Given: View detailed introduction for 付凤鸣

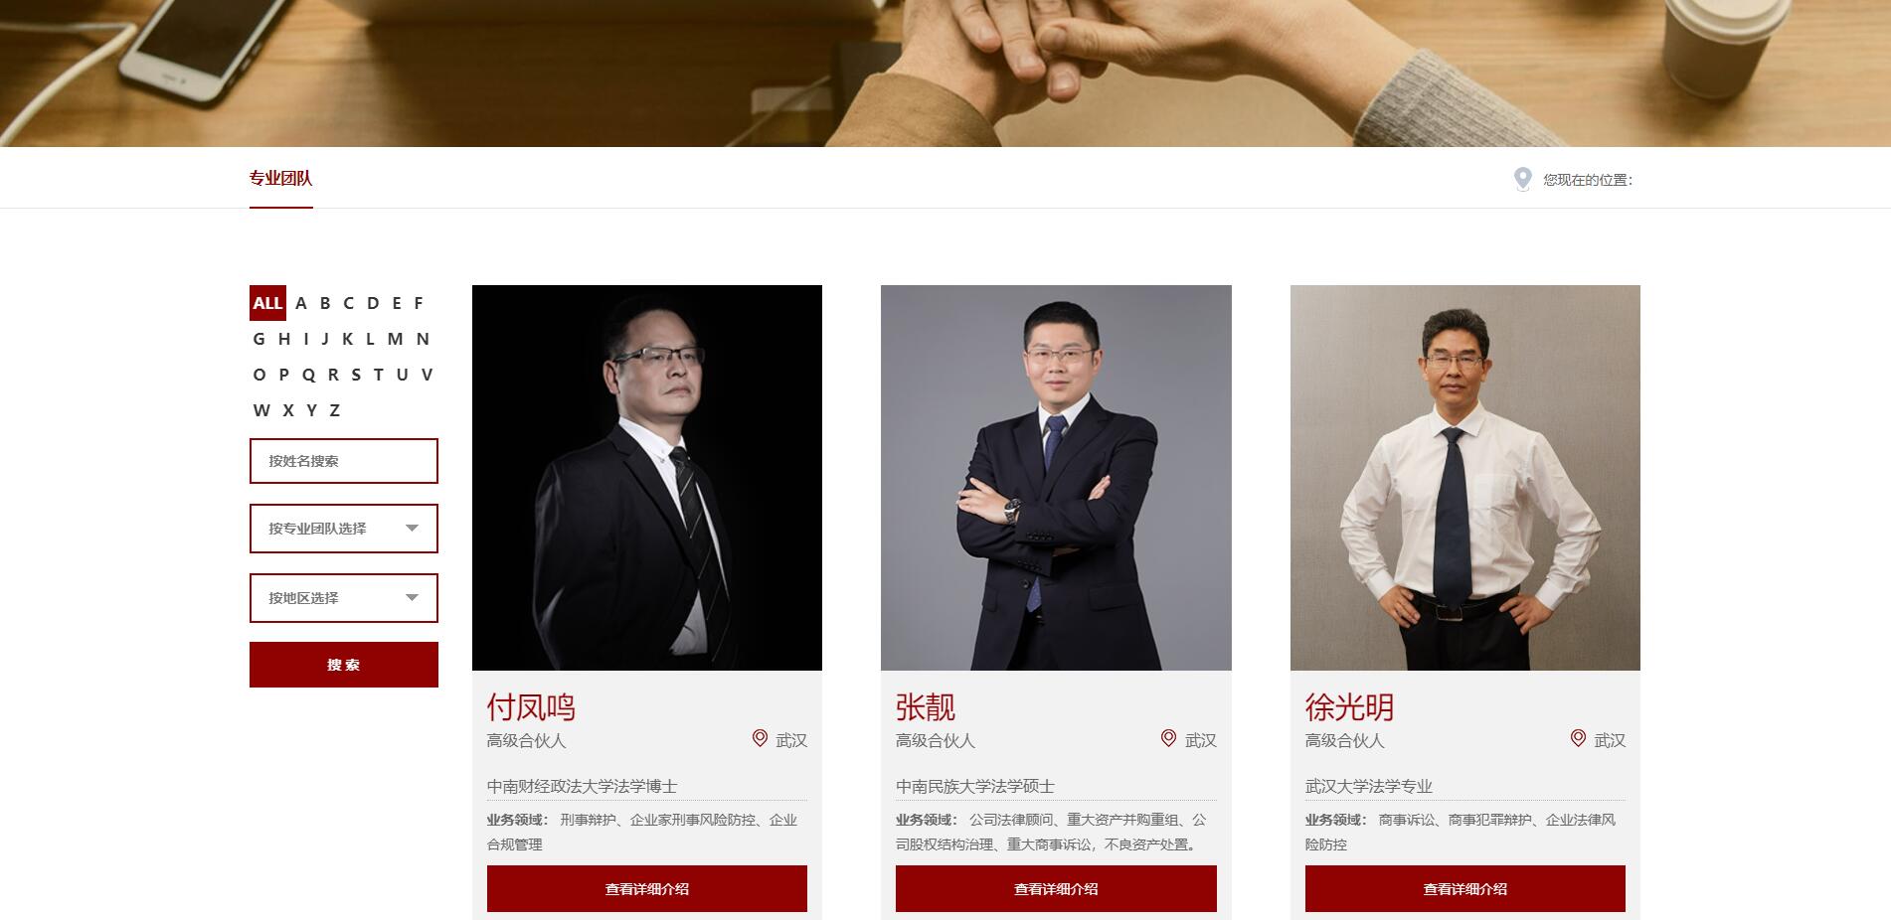Looking at the screenshot, I should coord(647,889).
